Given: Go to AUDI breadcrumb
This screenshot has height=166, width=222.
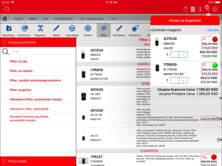Looking at the screenshot, I should [33, 19].
